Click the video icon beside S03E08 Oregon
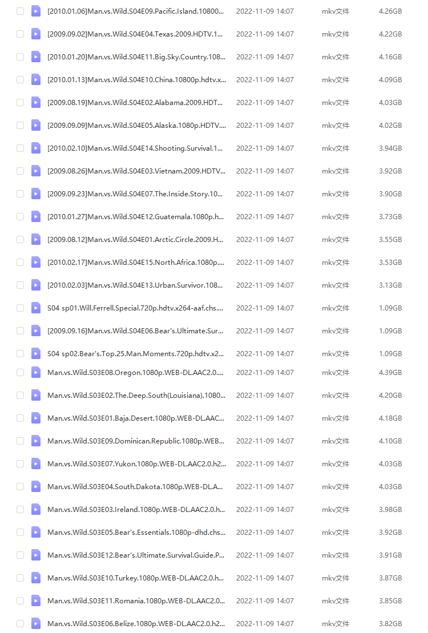The height and width of the screenshot is (633, 428). tap(36, 372)
